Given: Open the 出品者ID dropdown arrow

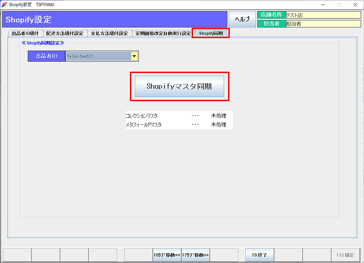Looking at the screenshot, I should click(x=134, y=56).
